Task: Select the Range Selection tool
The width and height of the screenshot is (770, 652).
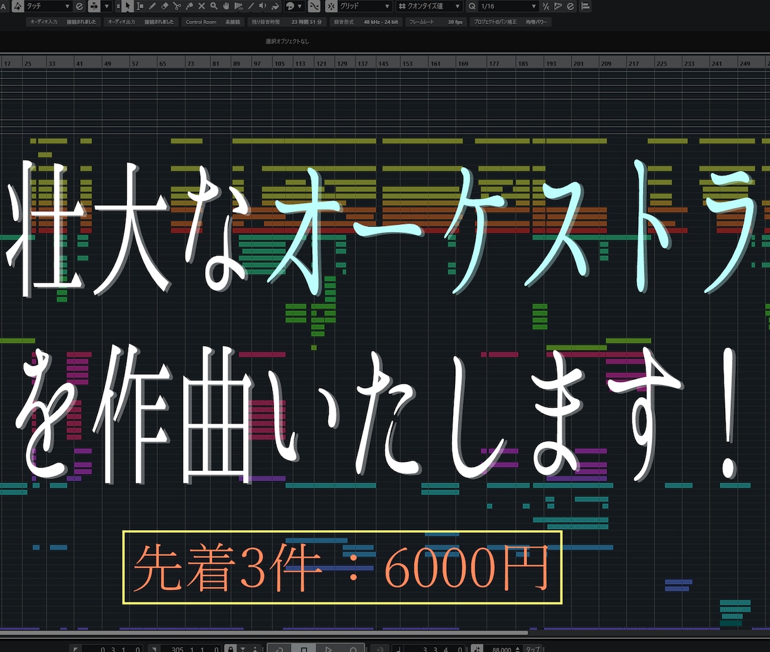Action: pos(140,6)
